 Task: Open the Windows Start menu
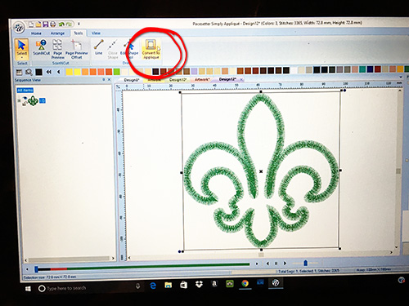[x=28, y=289]
